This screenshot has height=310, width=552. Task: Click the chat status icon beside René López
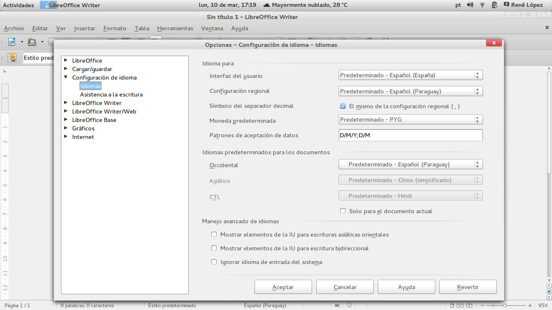pyautogui.click(x=507, y=5)
